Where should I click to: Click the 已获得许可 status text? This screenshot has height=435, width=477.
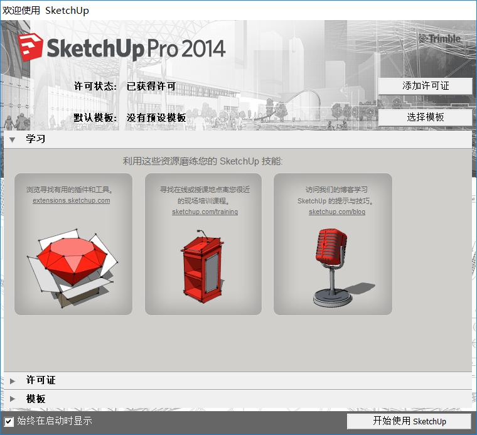pos(151,87)
